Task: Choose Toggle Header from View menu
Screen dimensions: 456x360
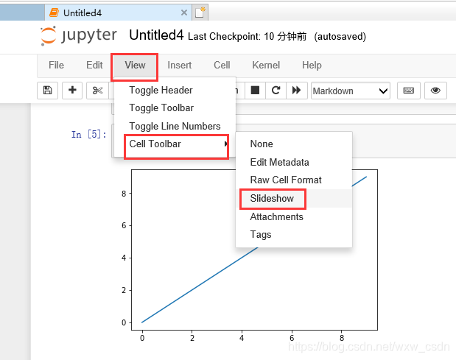Action: click(x=175, y=90)
